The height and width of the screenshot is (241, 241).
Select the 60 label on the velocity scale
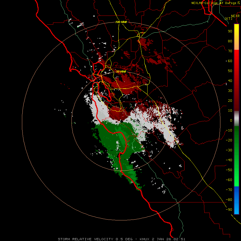[x=230, y=61]
